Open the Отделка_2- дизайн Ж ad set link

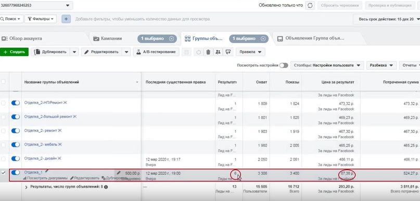(43, 158)
